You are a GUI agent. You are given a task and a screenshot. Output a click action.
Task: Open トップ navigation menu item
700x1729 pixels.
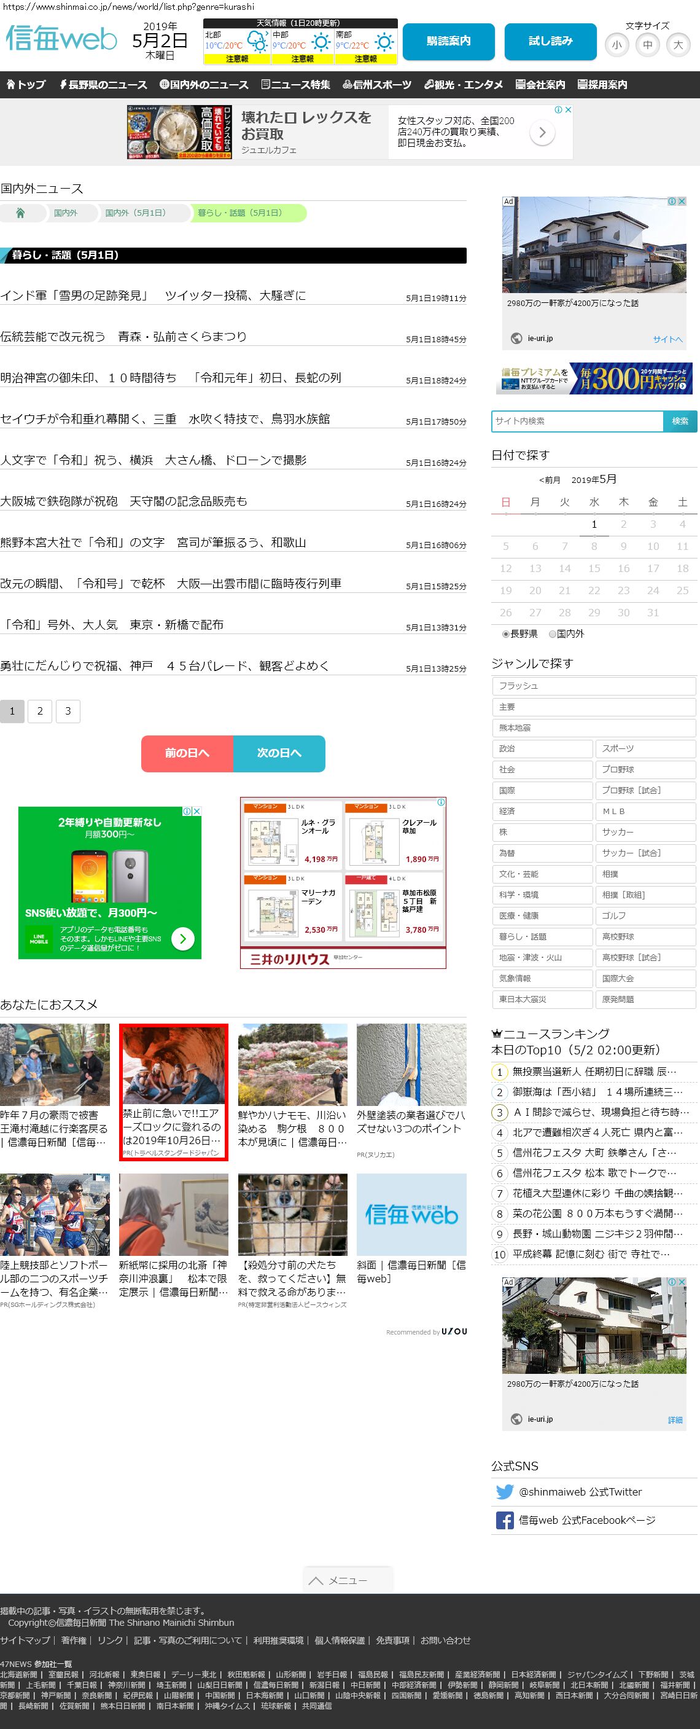pyautogui.click(x=26, y=85)
